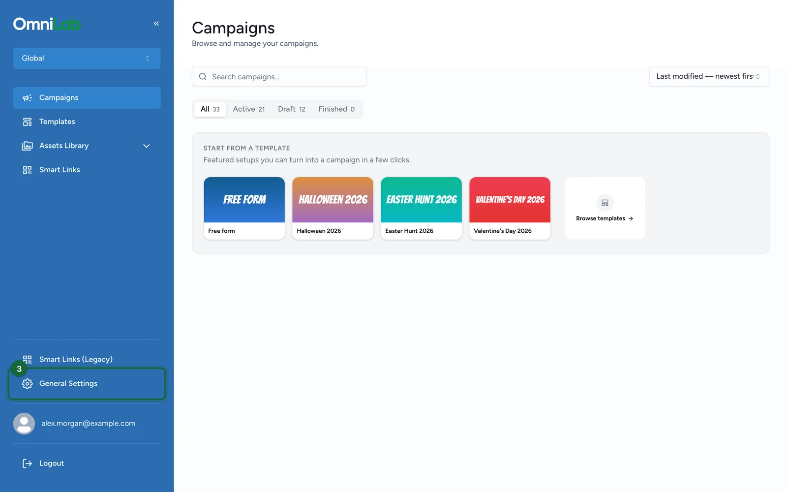Switch to the Active campaigns tab

point(249,109)
